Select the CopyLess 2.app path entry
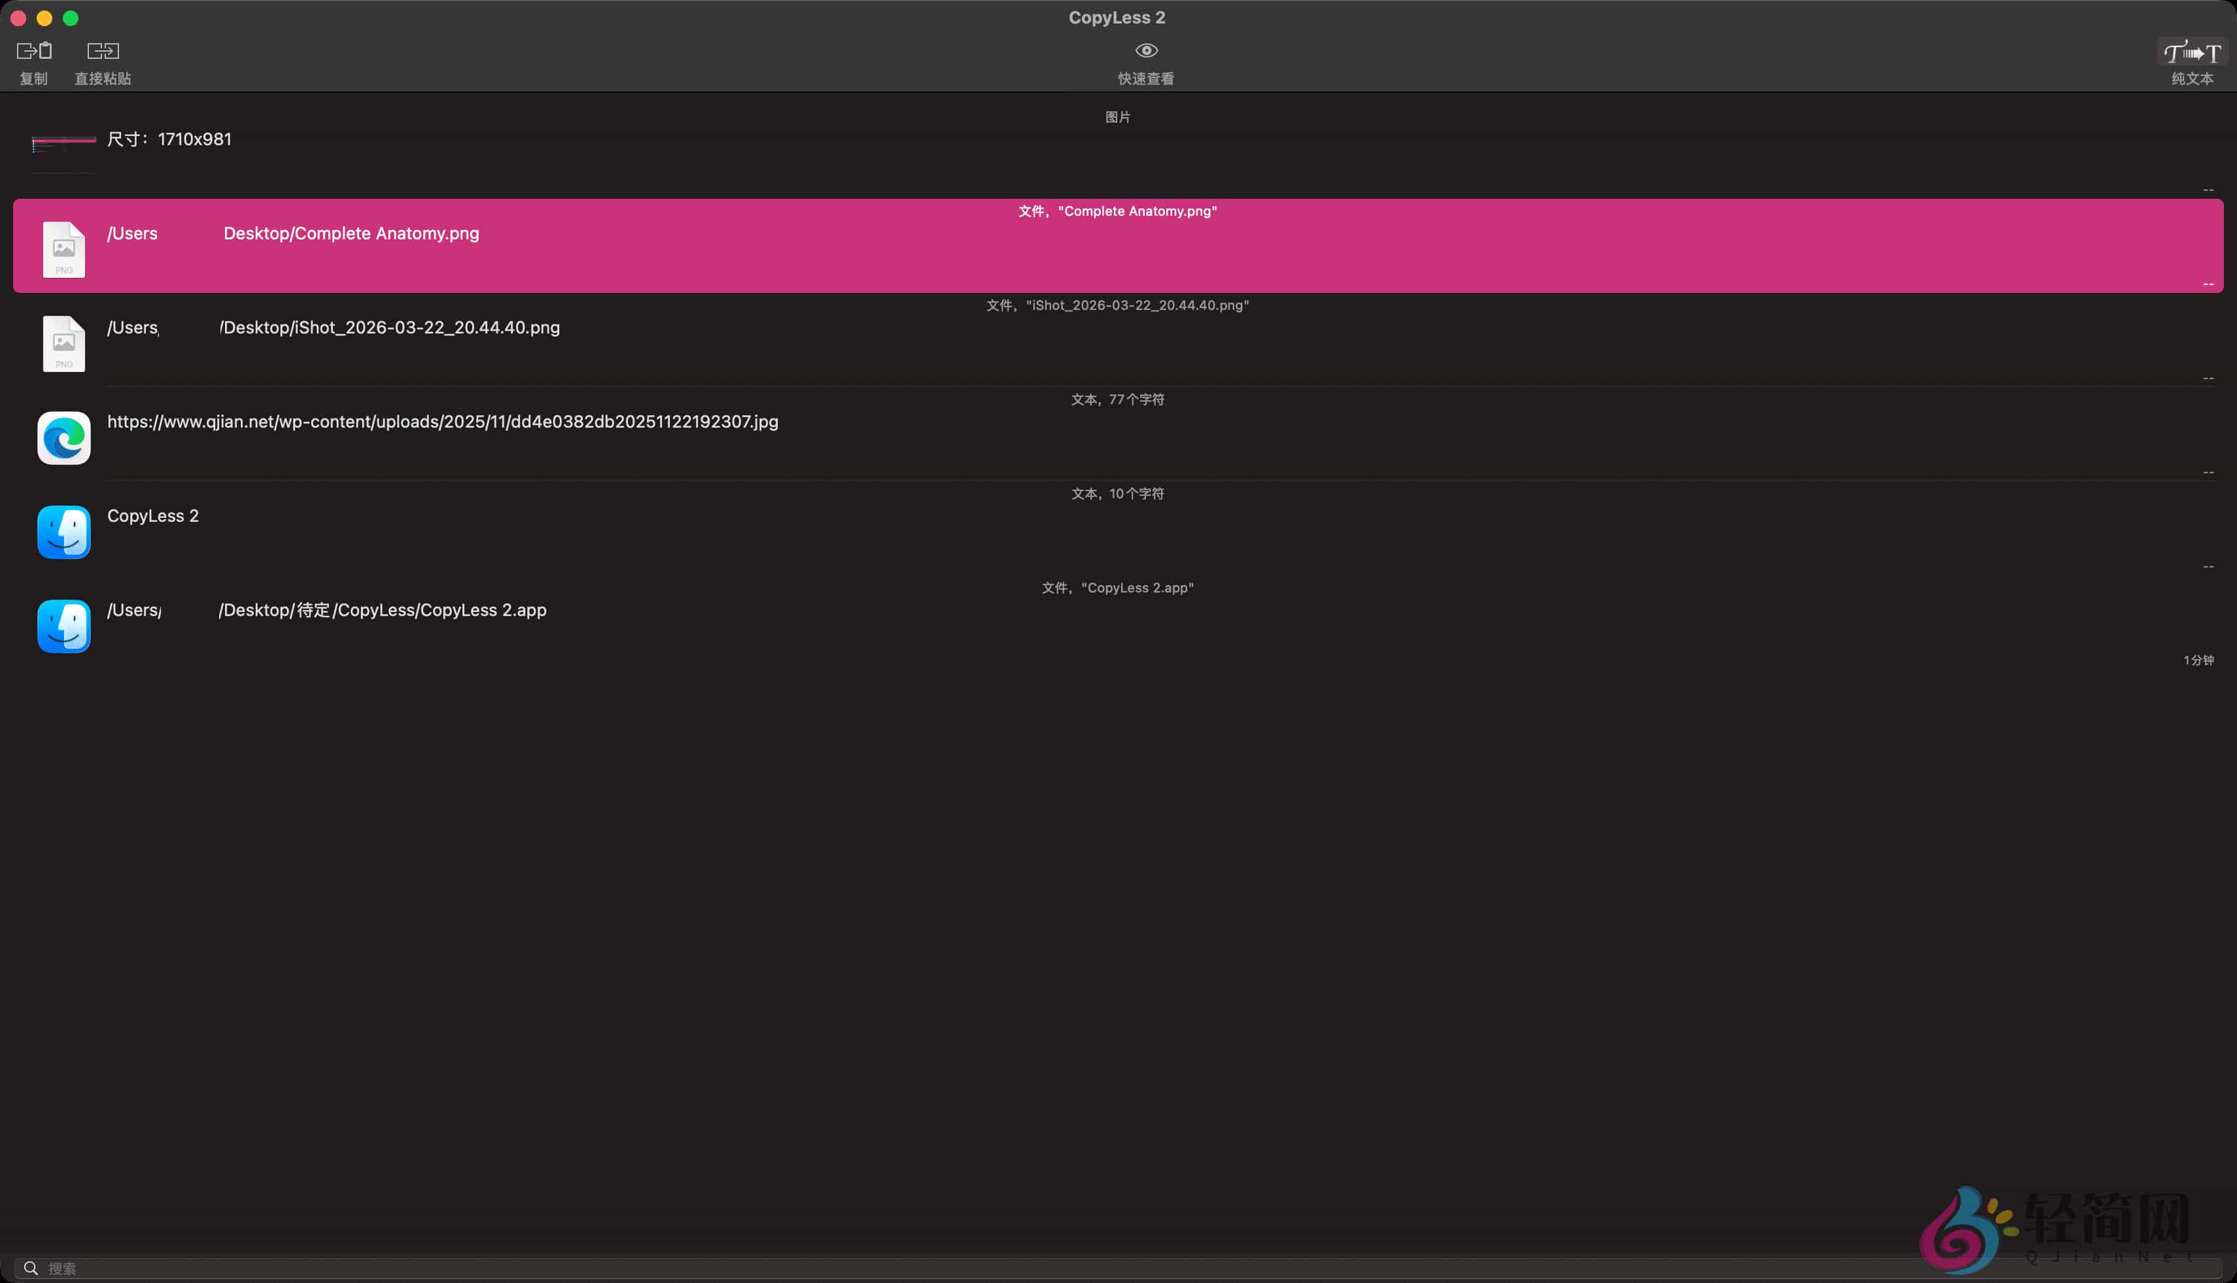 pyautogui.click(x=383, y=611)
